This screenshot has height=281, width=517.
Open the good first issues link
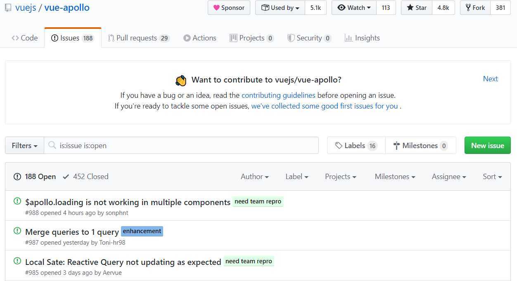pyautogui.click(x=325, y=106)
